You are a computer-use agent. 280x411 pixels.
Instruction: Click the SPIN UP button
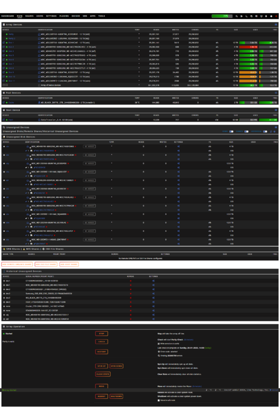[102, 366]
